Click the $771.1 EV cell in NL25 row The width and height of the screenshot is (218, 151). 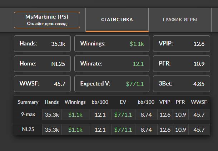pos(123,130)
